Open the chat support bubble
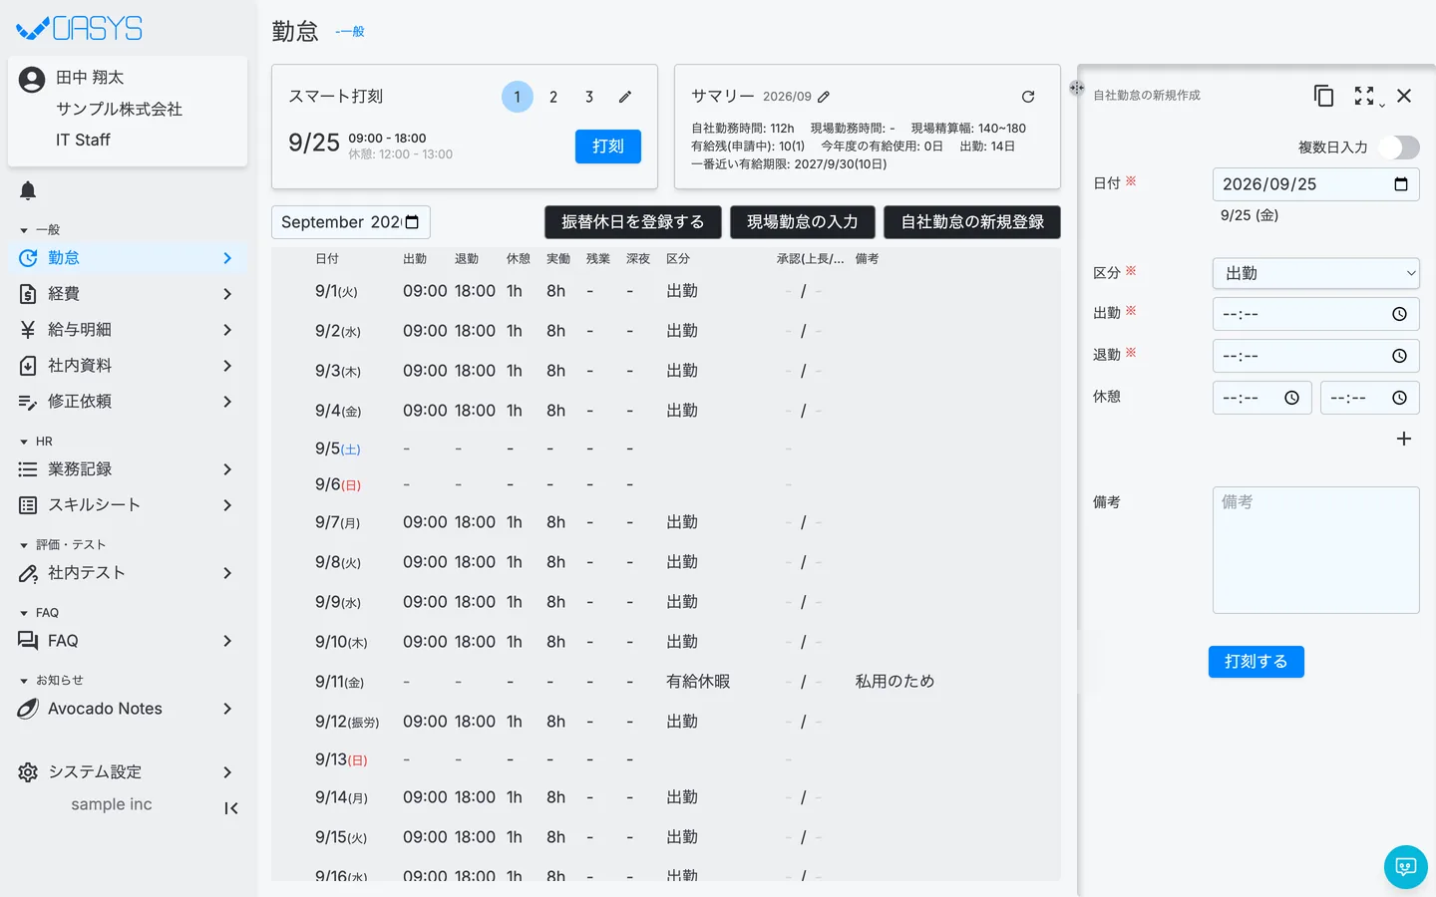1436x897 pixels. (1405, 866)
